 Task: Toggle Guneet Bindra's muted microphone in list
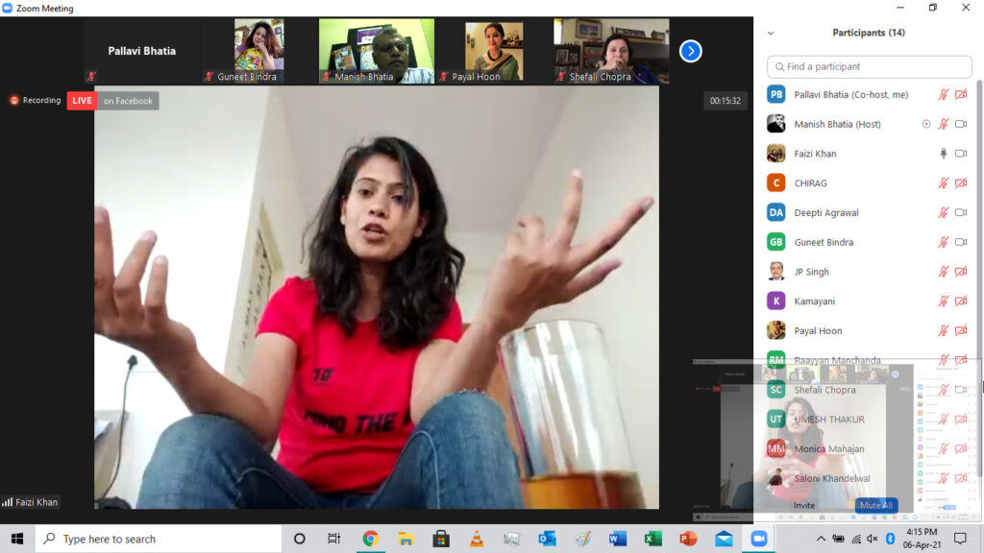(x=944, y=242)
